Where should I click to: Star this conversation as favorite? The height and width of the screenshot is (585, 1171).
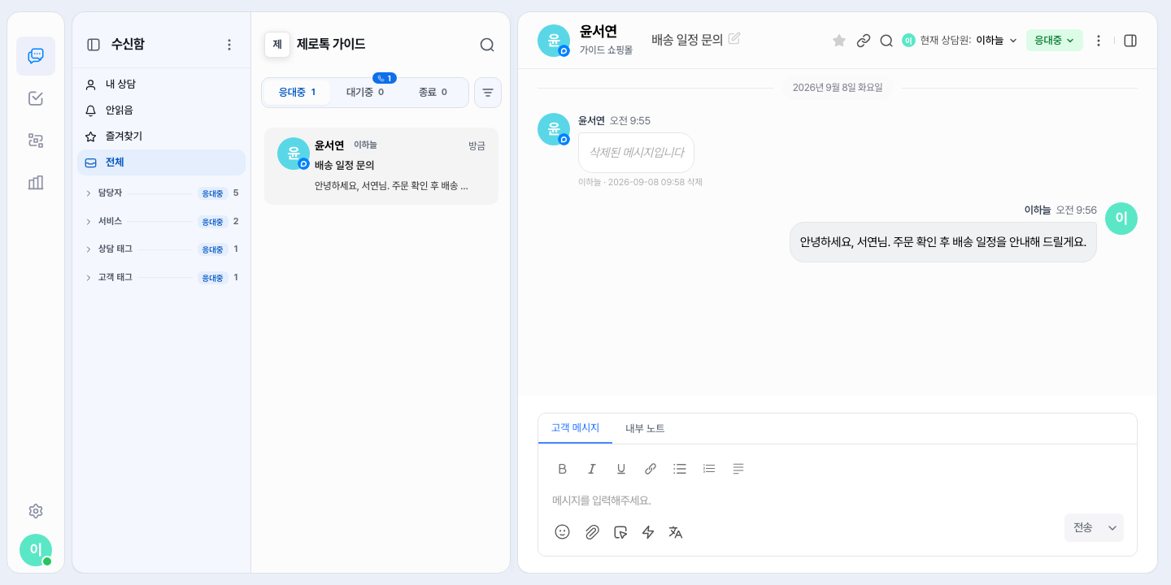tap(839, 41)
